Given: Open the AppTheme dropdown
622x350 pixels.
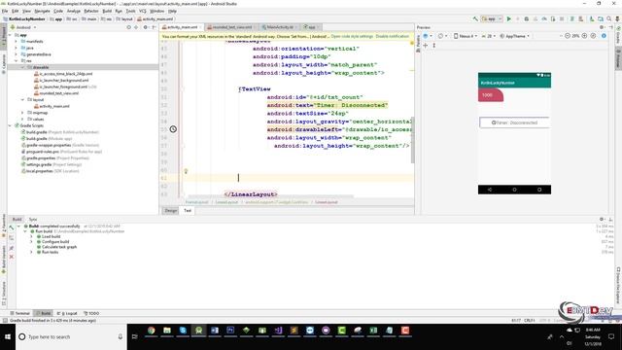Looking at the screenshot, I should [514, 36].
